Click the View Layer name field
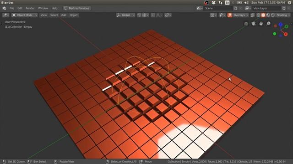 pos(266,8)
